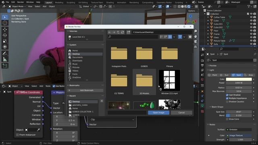Viewport: 258px width, 145px height.
Task: Enable Show Cone checkbox
Action: tap(227, 119)
